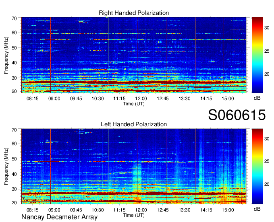The height and width of the screenshot is (222, 274).
Task: Click the "Time (UT)" label under bottom plot
Action: tap(134, 215)
